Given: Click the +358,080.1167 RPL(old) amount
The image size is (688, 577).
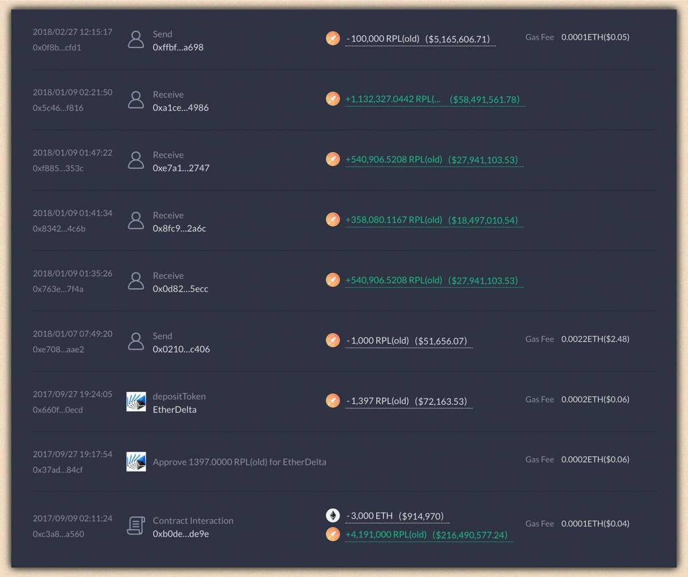Looking at the screenshot, I should point(393,220).
